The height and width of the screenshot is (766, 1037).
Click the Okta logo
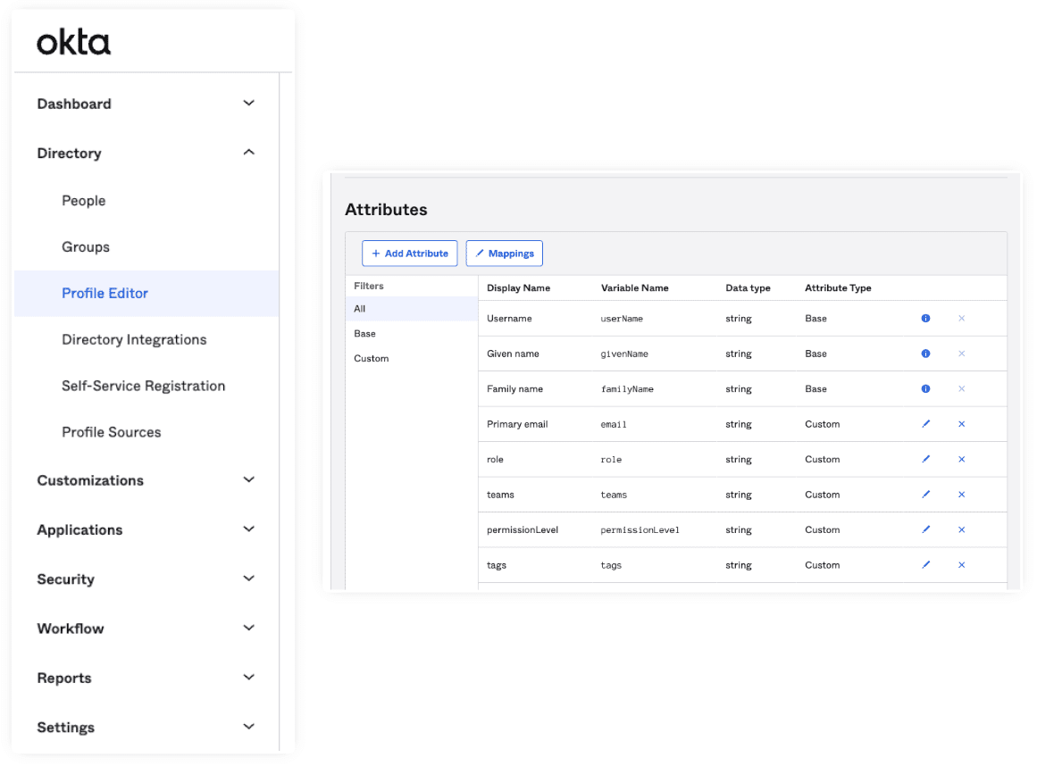tap(74, 42)
